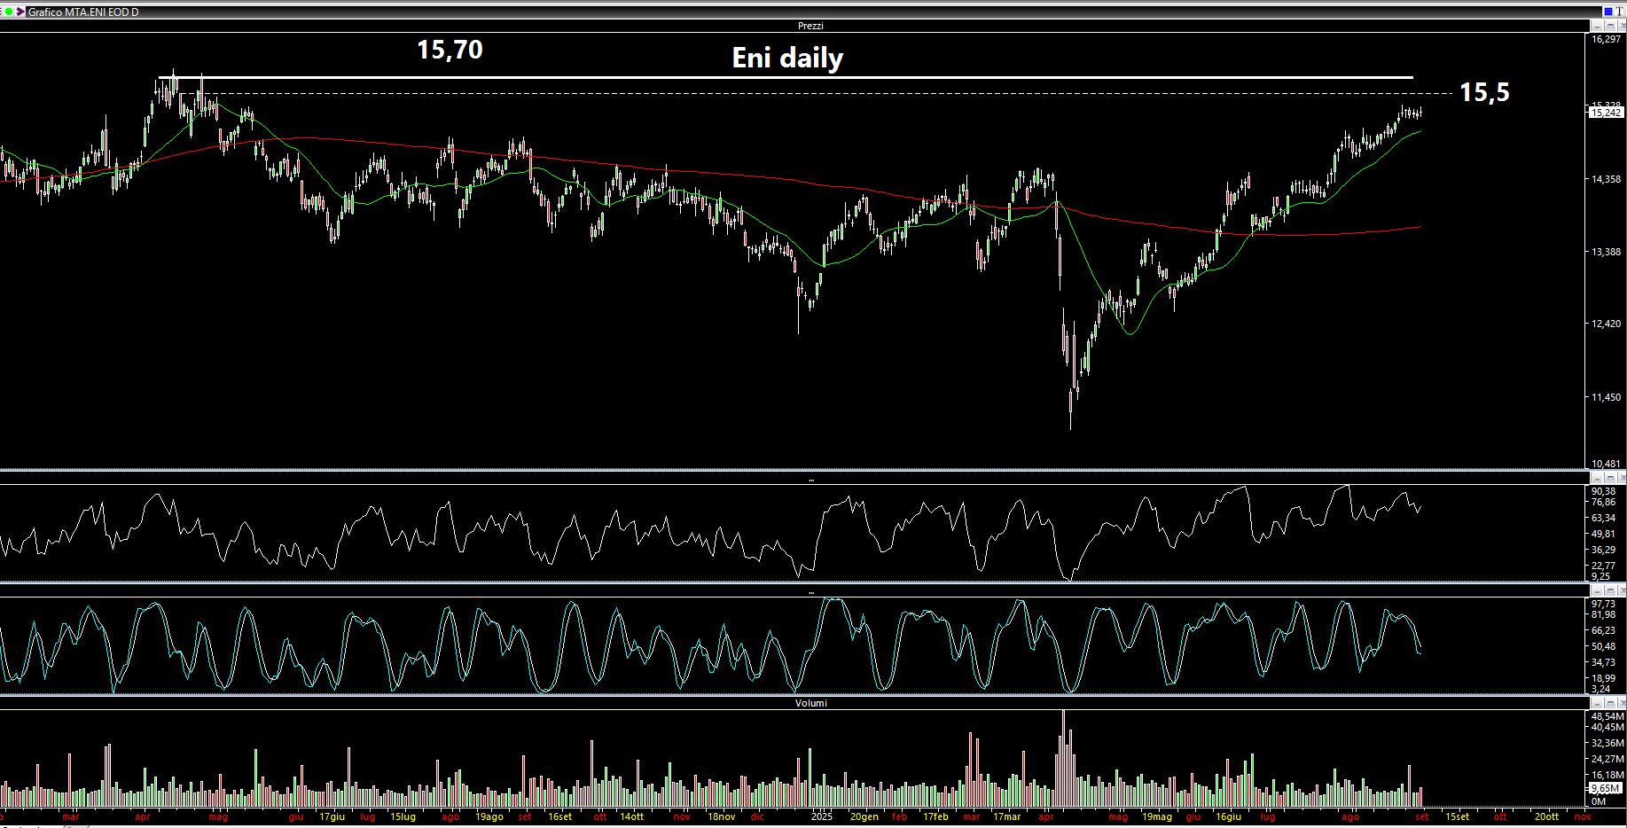Click the '16set' date axis label
This screenshot has width=1627, height=828.
point(559,816)
